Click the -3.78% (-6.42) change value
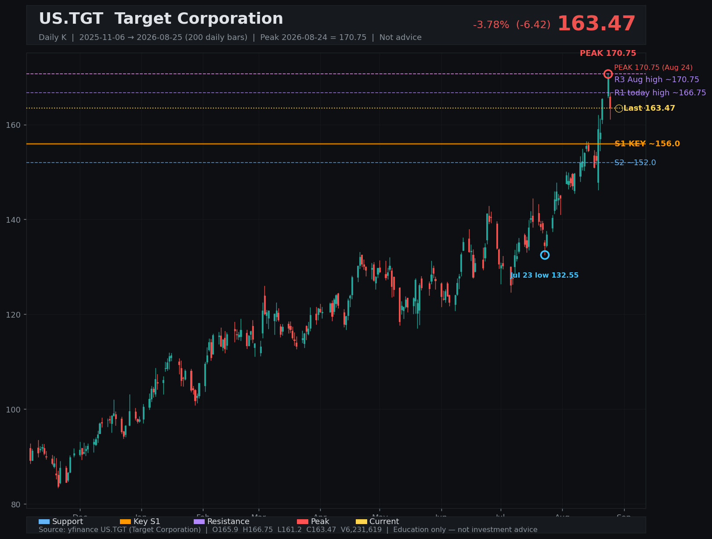 click(x=512, y=25)
